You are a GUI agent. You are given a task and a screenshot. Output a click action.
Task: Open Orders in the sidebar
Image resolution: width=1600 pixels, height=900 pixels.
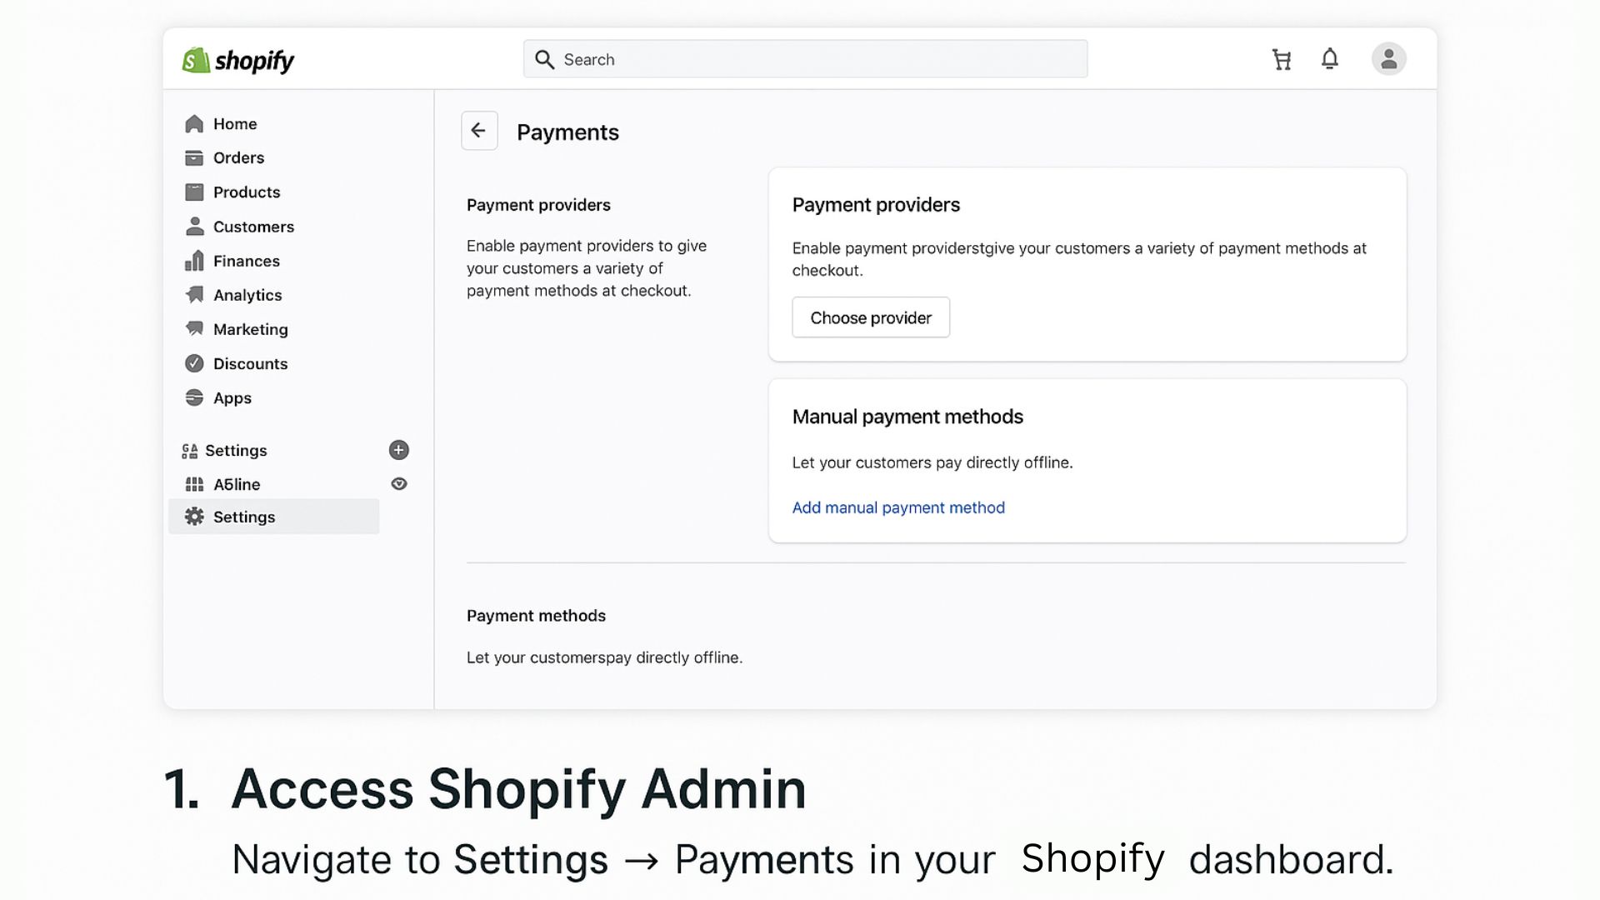point(238,158)
